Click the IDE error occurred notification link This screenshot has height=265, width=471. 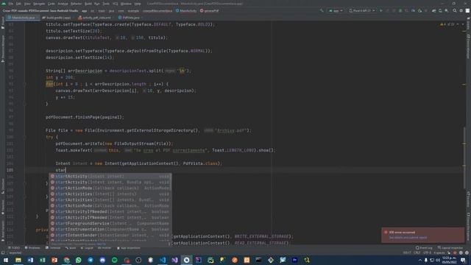click(408, 238)
